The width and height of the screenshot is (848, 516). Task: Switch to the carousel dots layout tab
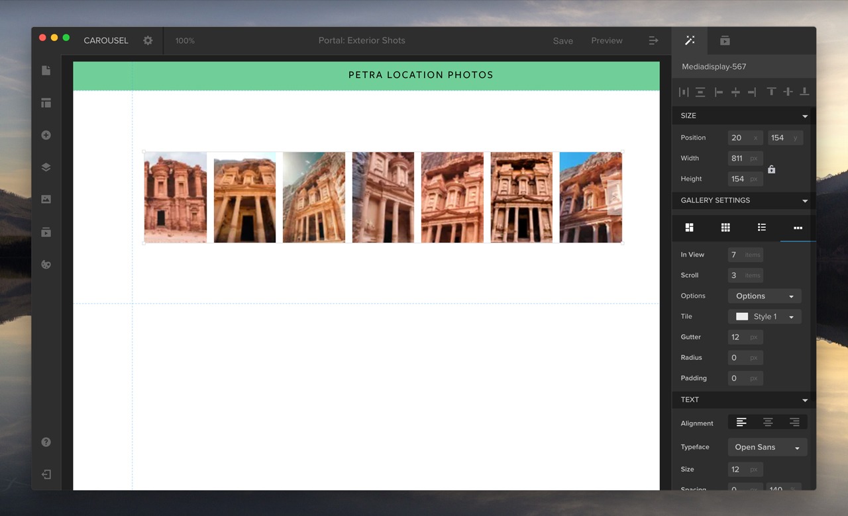(798, 228)
